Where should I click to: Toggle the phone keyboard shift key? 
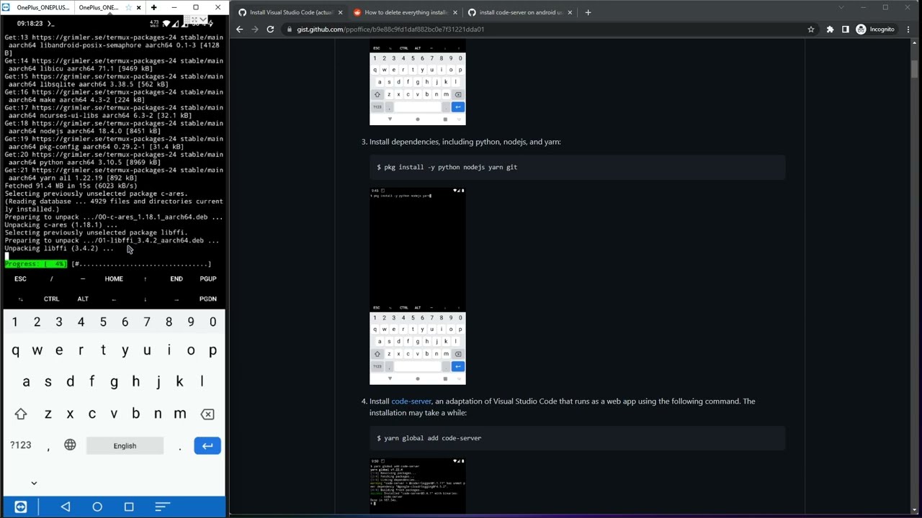click(21, 414)
